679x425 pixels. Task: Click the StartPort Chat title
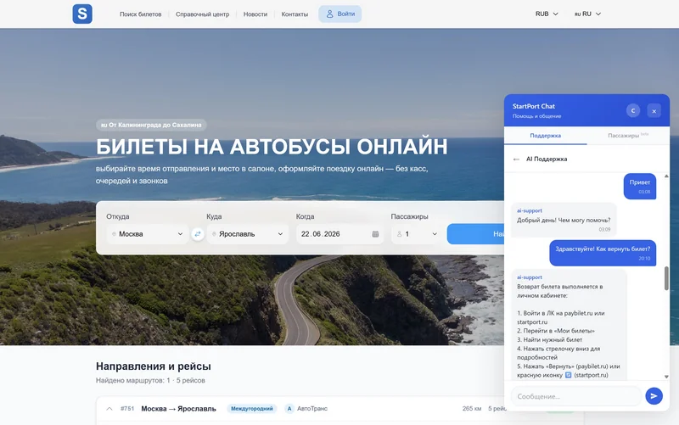pos(534,106)
